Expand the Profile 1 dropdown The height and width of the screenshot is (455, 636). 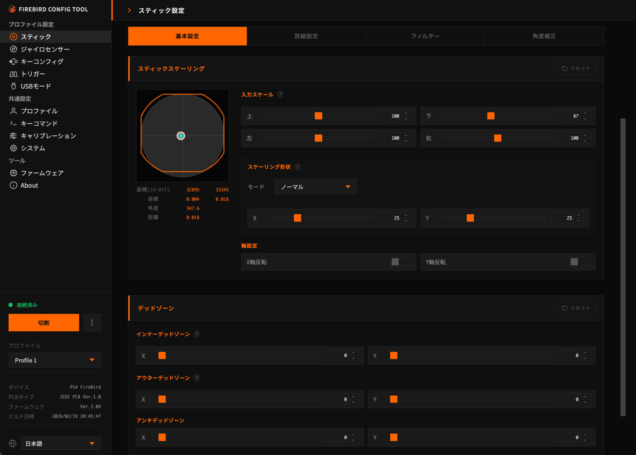point(54,360)
